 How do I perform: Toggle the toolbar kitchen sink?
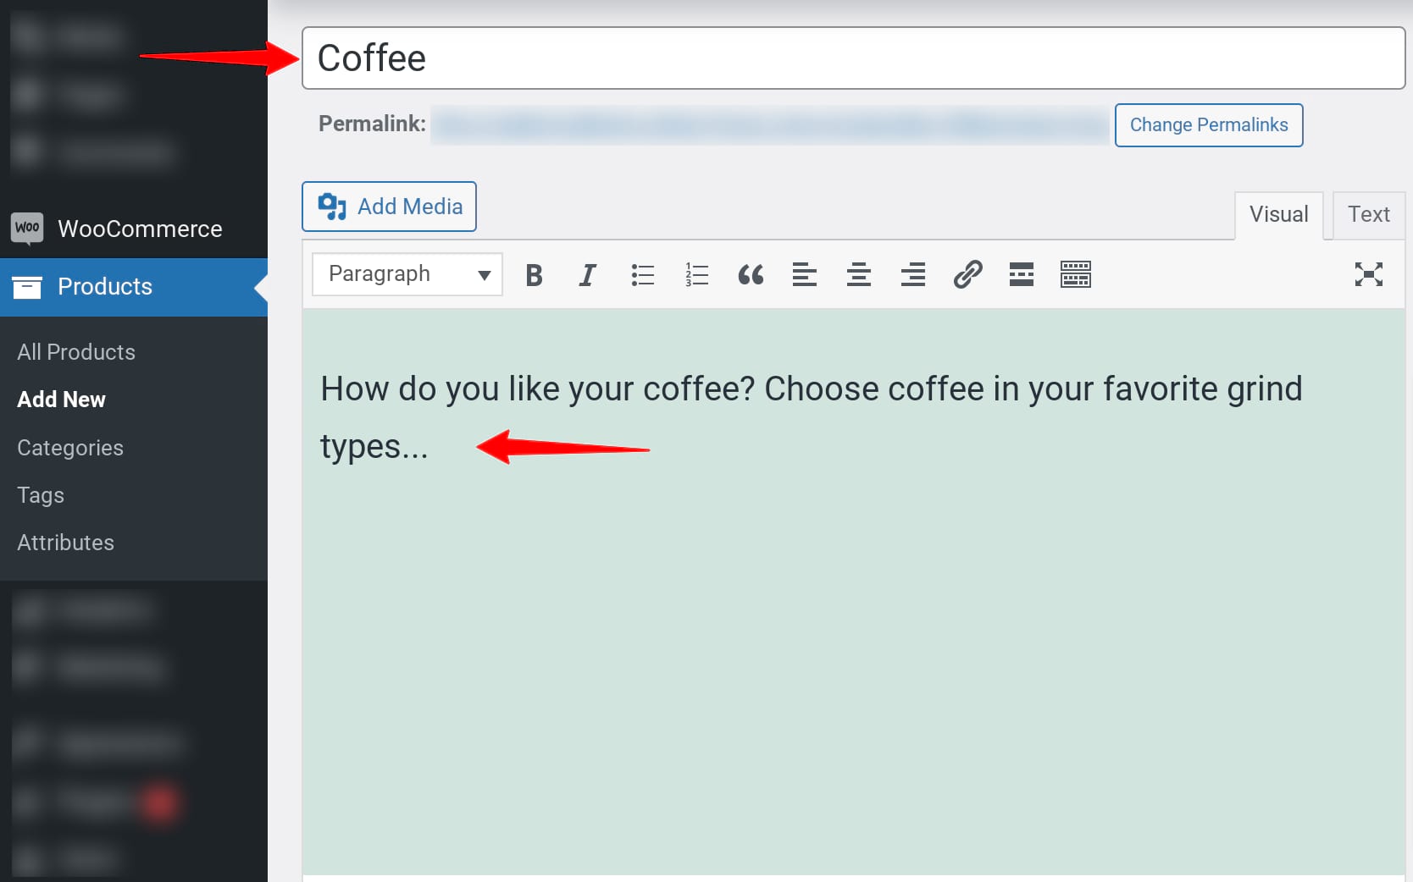(1075, 275)
